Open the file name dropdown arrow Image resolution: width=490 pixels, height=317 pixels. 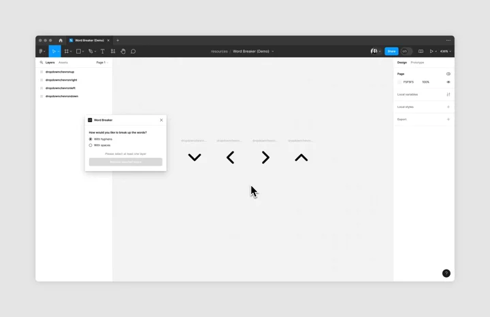[x=273, y=52]
